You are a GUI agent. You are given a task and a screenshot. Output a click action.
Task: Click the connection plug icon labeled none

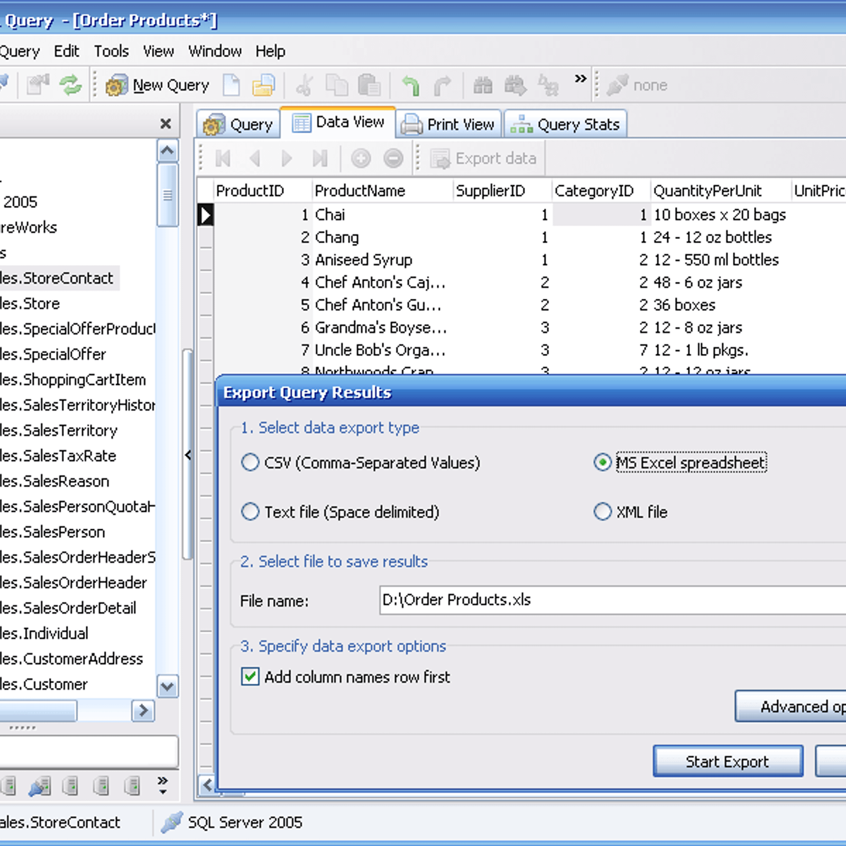637,85
